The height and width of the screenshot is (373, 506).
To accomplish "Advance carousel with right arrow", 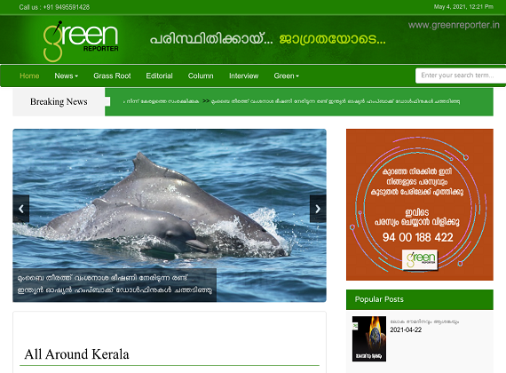I will coord(318,209).
